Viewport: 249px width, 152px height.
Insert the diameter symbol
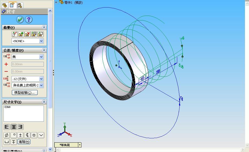[x=7, y=135]
